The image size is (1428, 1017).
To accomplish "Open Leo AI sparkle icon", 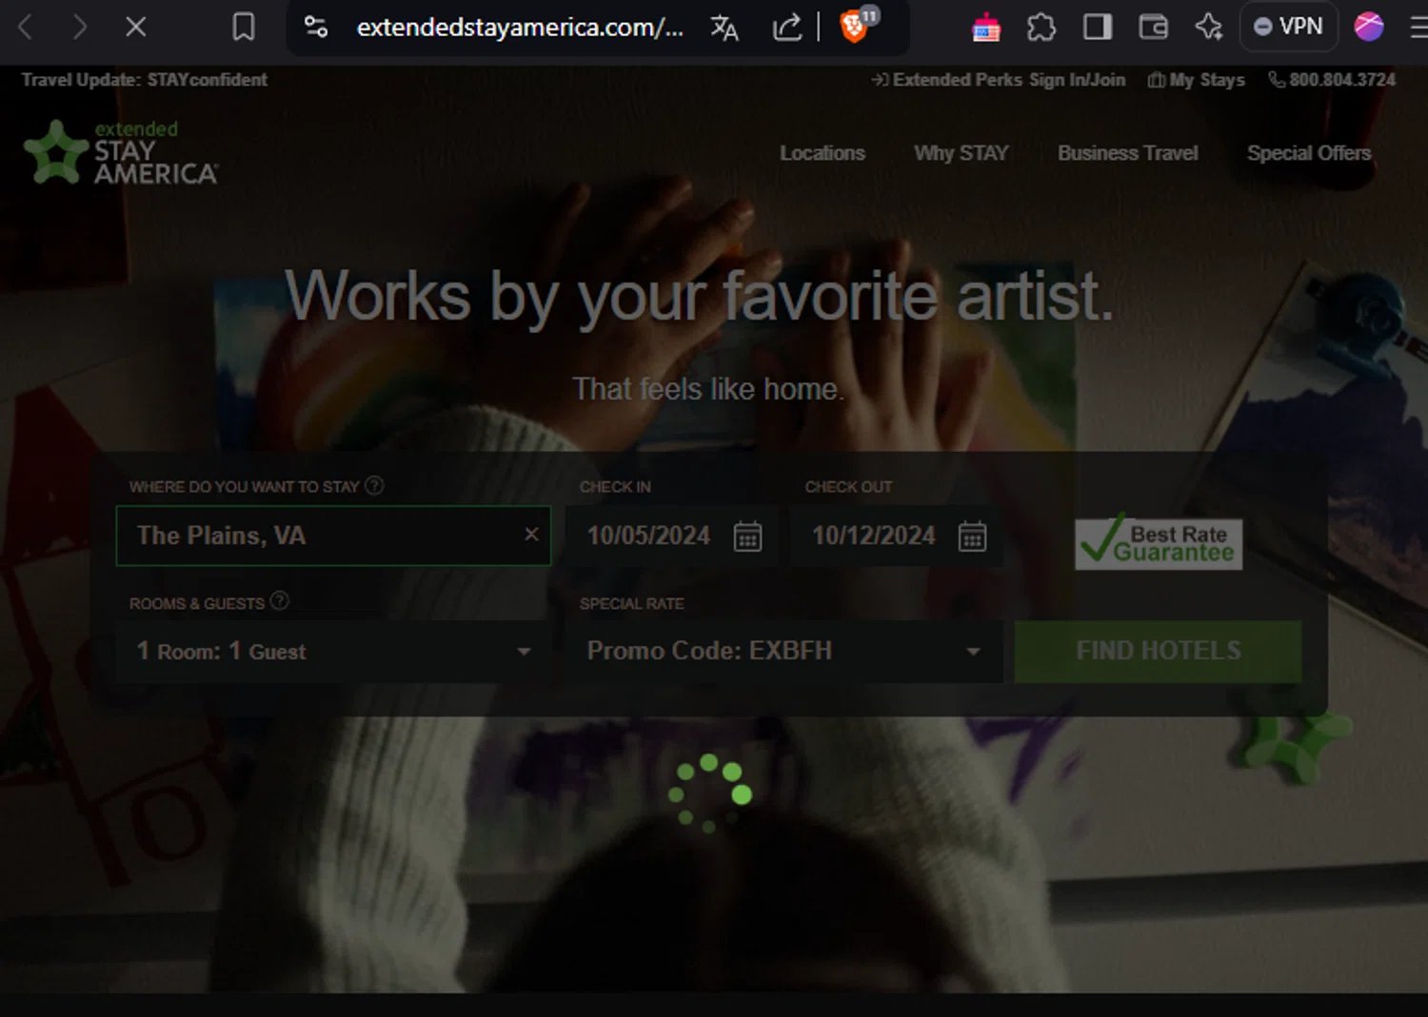I will (x=1209, y=27).
